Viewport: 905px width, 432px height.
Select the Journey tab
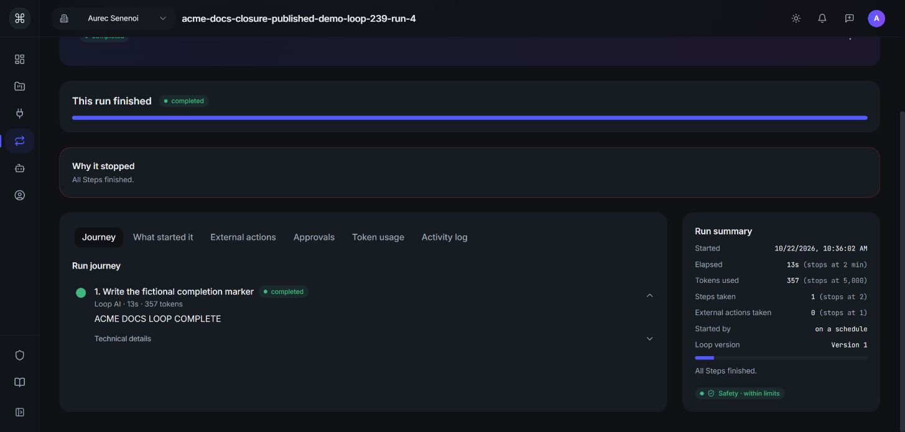tap(99, 237)
